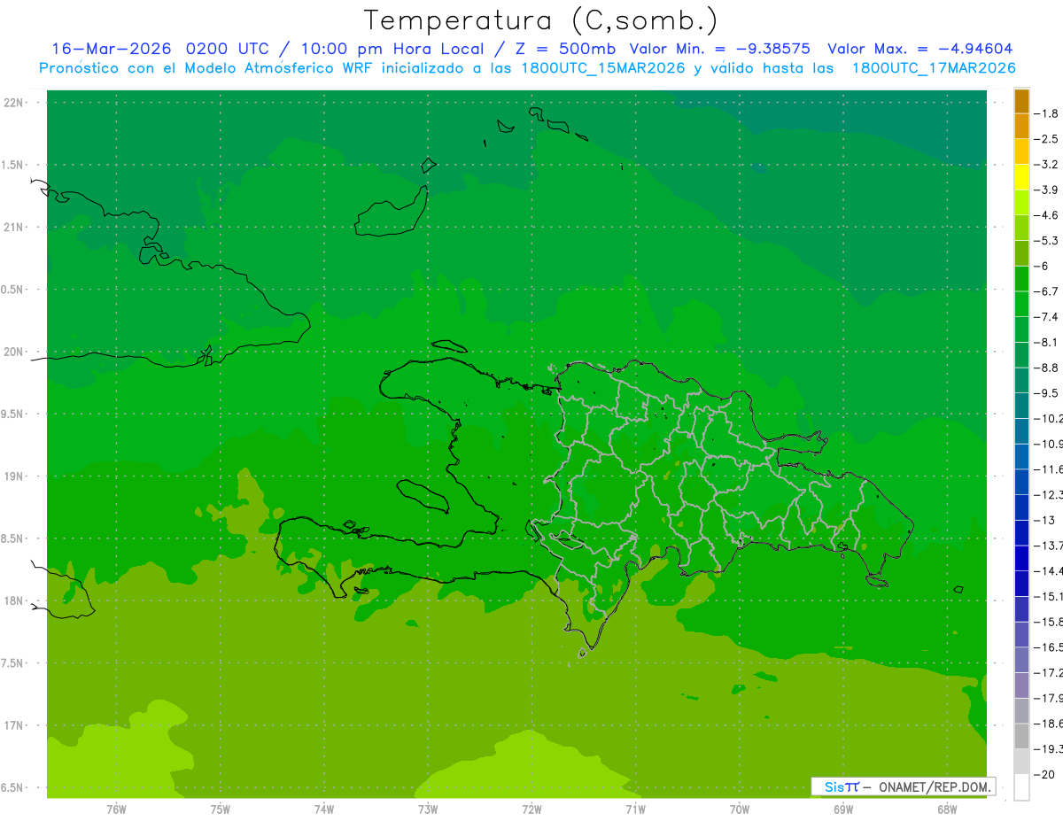Click the '-20' color bar value
Screen dimensions: 1063x821
click(1043, 774)
